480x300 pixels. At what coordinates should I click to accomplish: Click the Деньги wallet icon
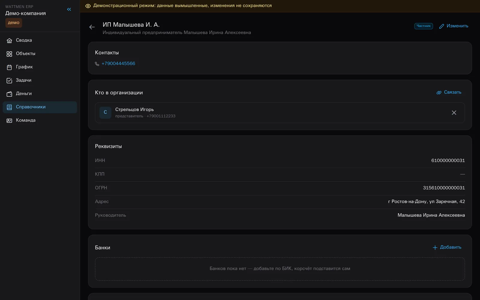[9, 94]
